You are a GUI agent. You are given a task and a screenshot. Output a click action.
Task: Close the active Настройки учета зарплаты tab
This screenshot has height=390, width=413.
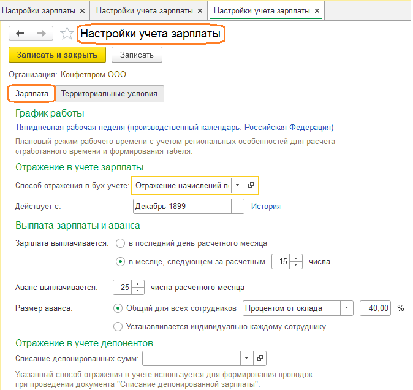pyautogui.click(x=317, y=11)
